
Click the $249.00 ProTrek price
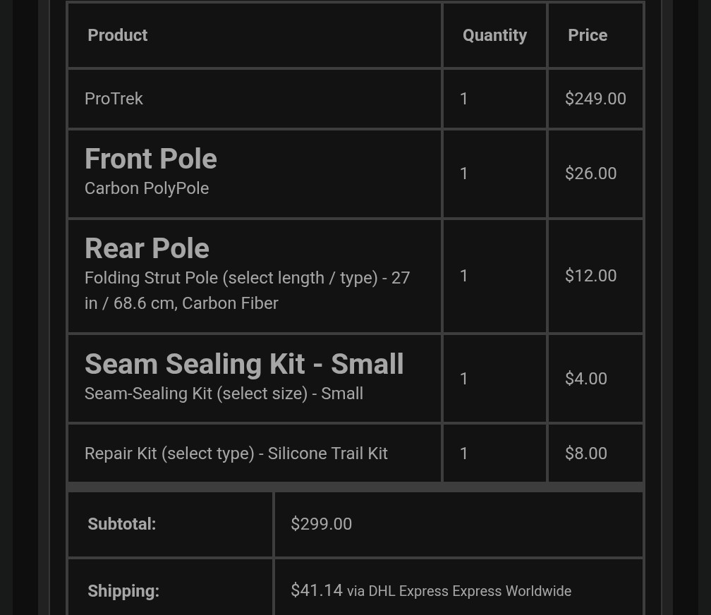tap(595, 99)
